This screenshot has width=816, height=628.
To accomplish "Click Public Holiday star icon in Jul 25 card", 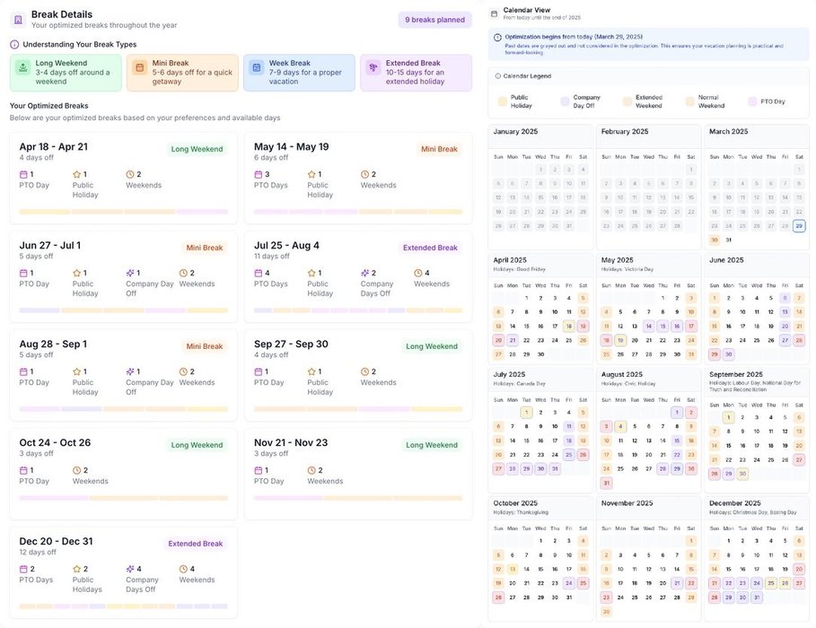I will tap(311, 273).
